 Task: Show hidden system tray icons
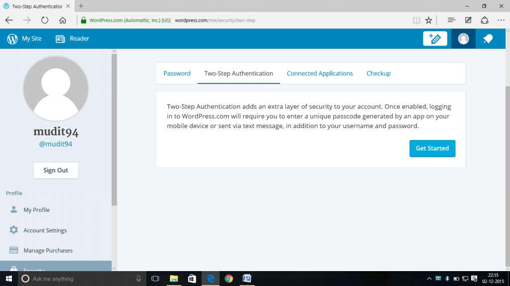tap(429, 279)
